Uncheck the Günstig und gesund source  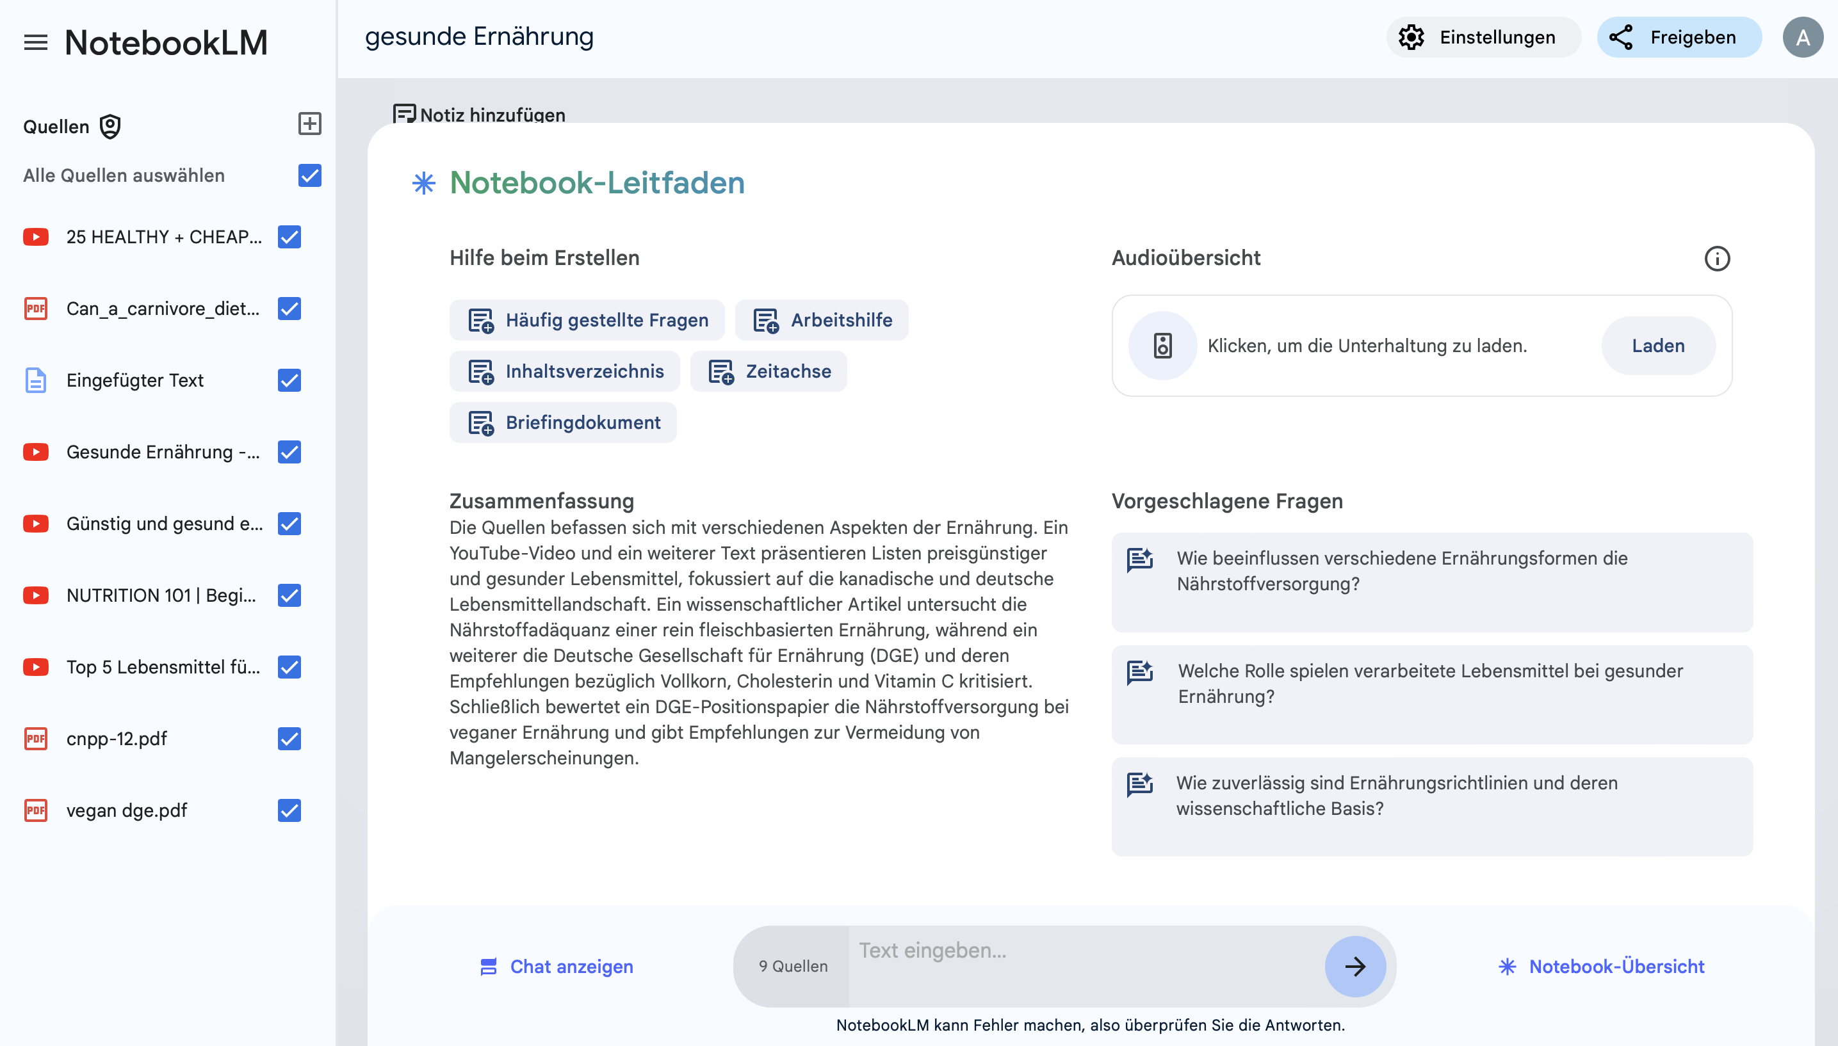(x=289, y=524)
